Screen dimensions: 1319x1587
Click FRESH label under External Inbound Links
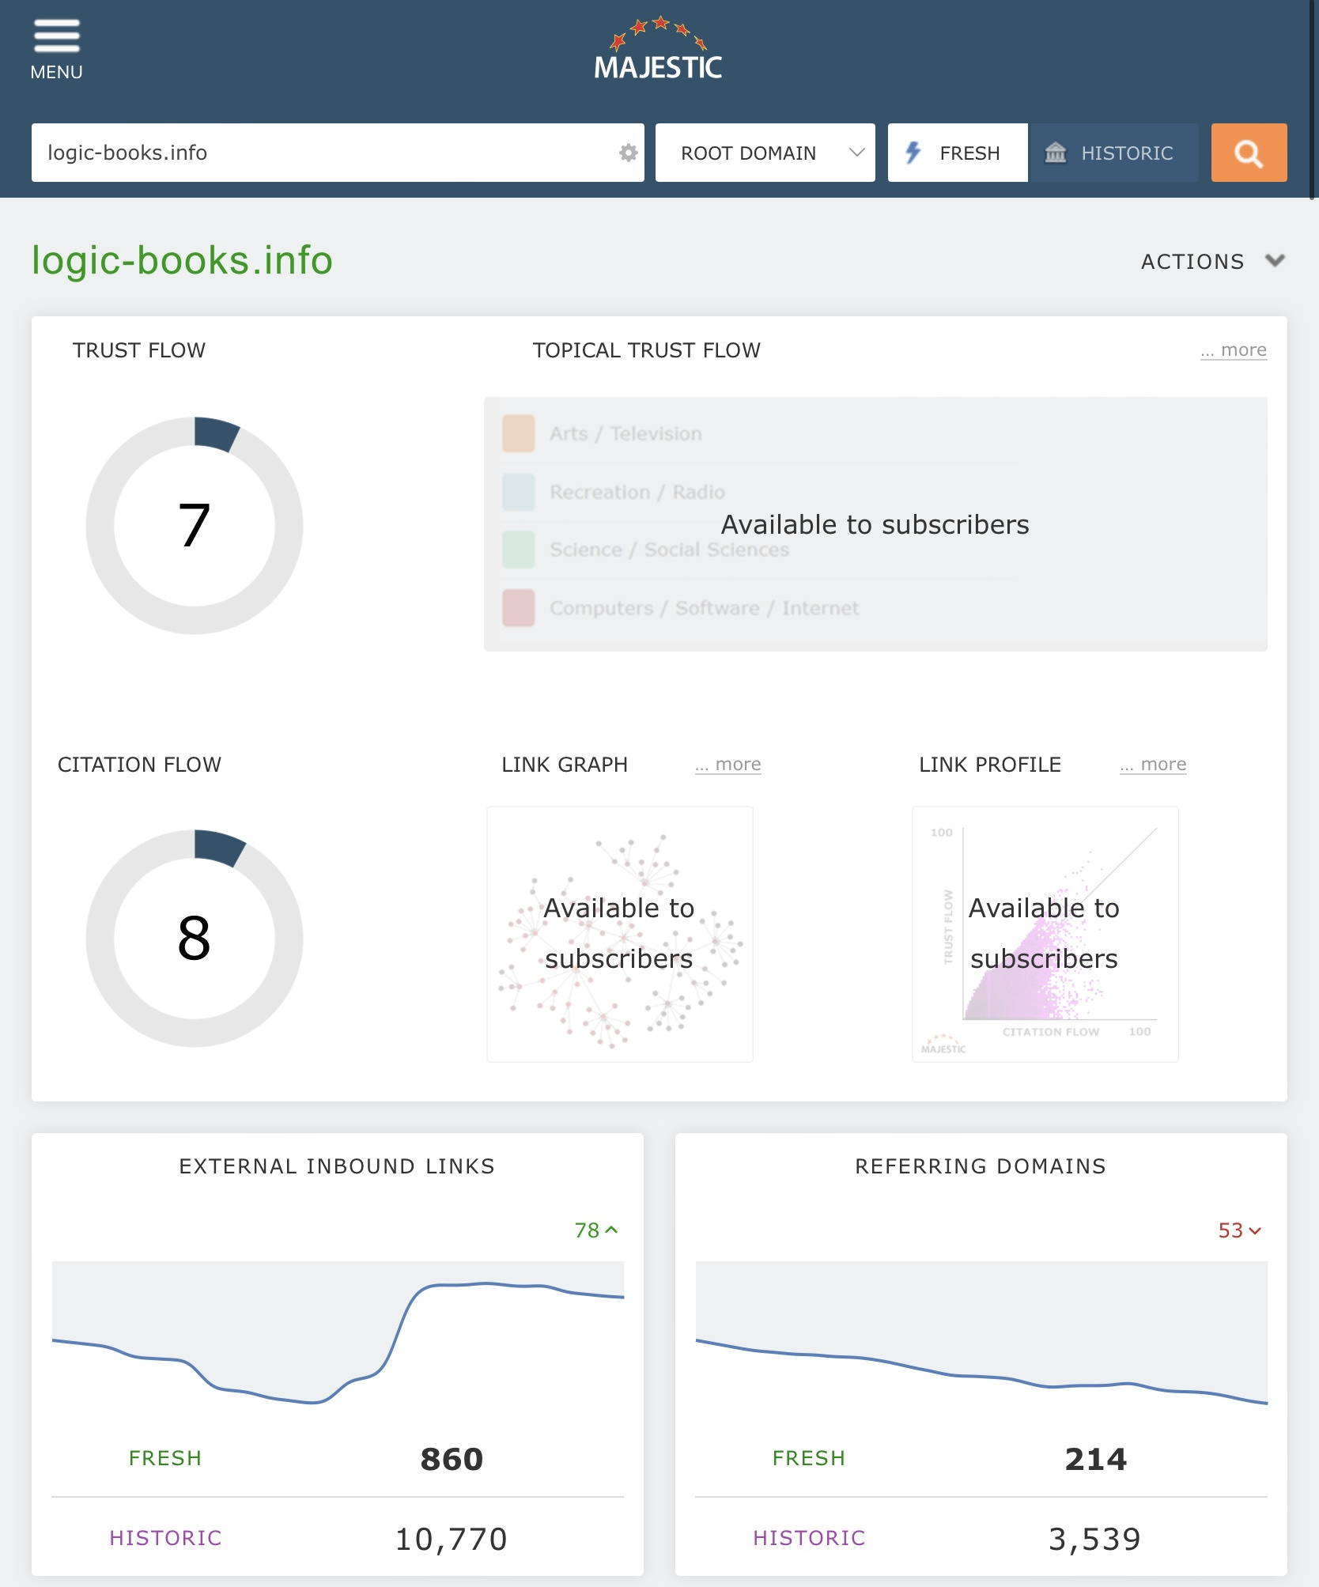coord(165,1459)
